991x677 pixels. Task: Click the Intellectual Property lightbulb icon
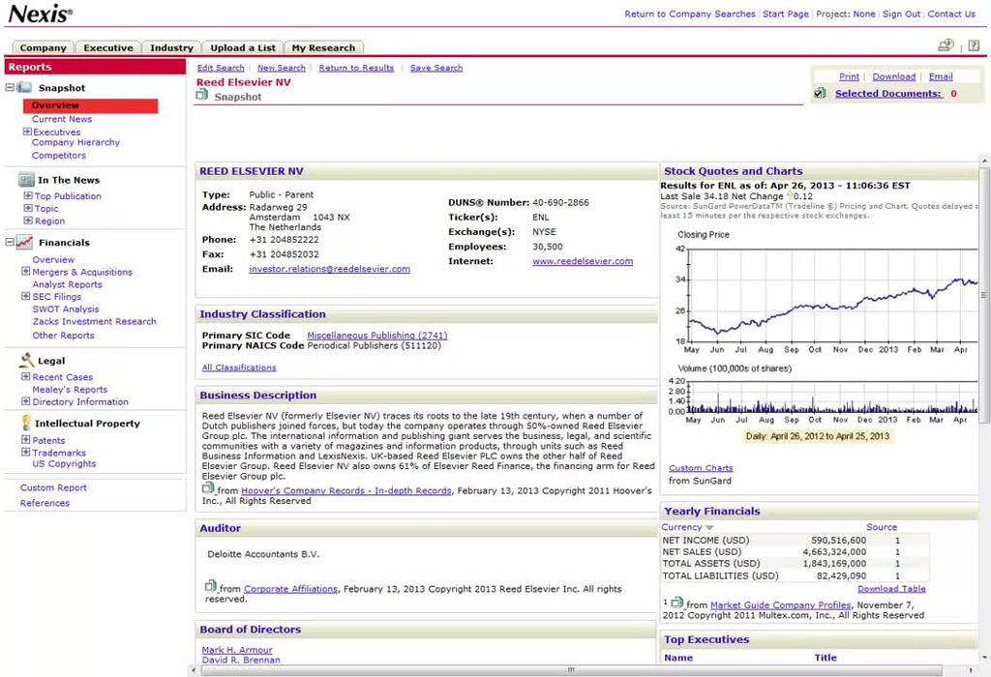pos(25,424)
